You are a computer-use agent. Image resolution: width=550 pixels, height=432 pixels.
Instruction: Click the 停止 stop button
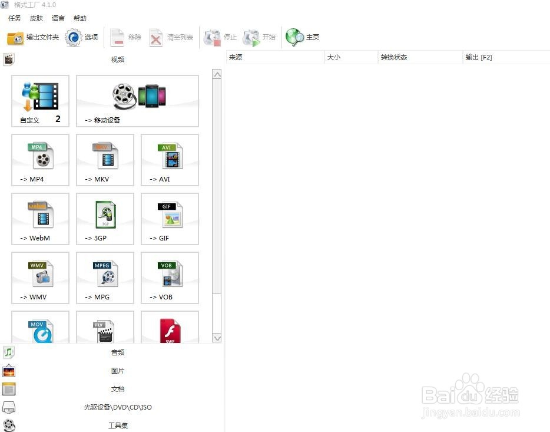click(x=221, y=38)
